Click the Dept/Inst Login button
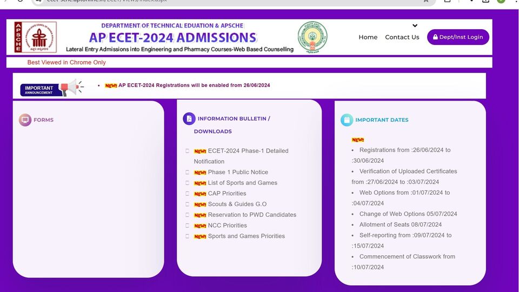 pyautogui.click(x=458, y=37)
